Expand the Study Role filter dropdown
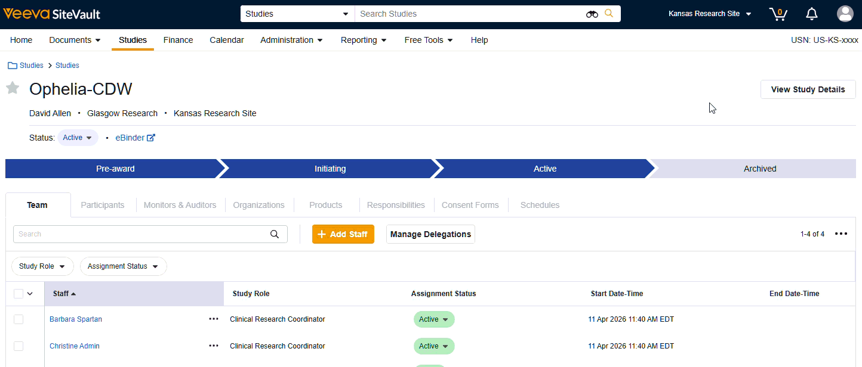Screen dimensions: 862x367 (42, 266)
